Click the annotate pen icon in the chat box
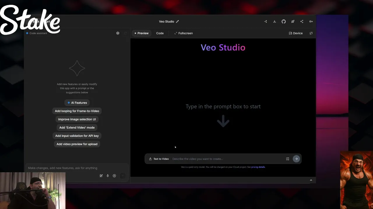The image size is (373, 209). [101, 176]
